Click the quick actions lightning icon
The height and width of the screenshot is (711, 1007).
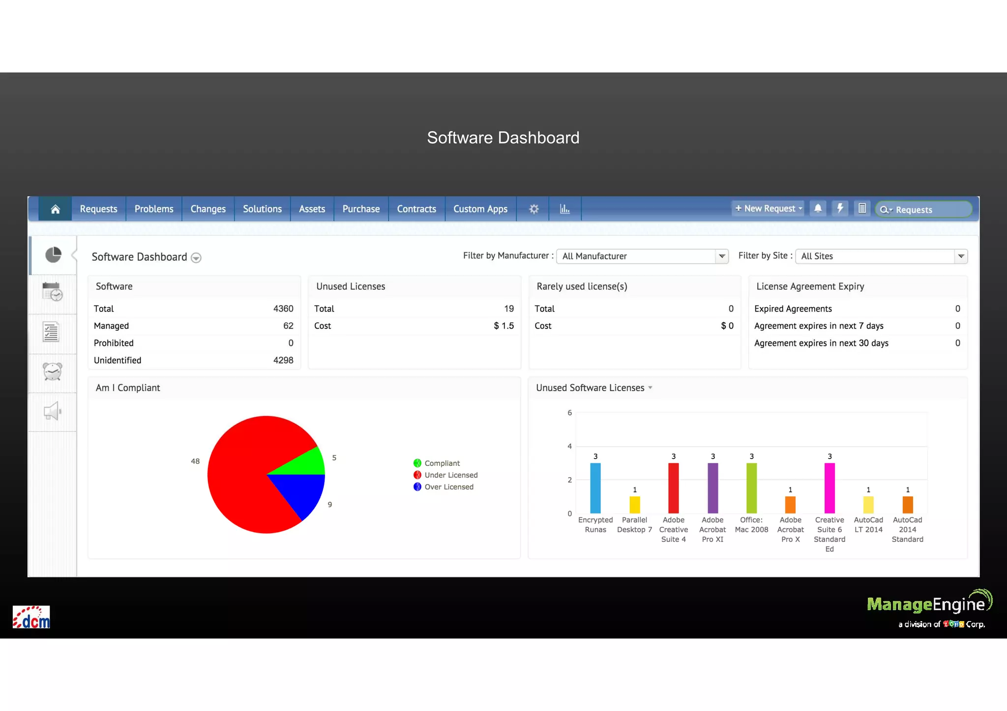tap(840, 208)
